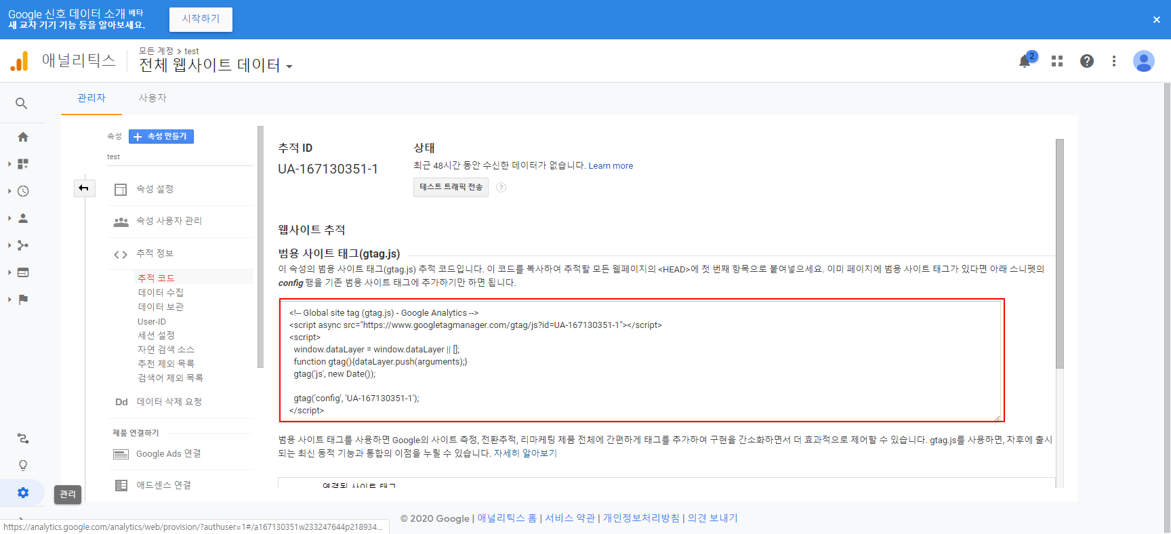The width and height of the screenshot is (1171, 534).
Task: Open the Google apps grid icon
Action: click(x=1057, y=61)
